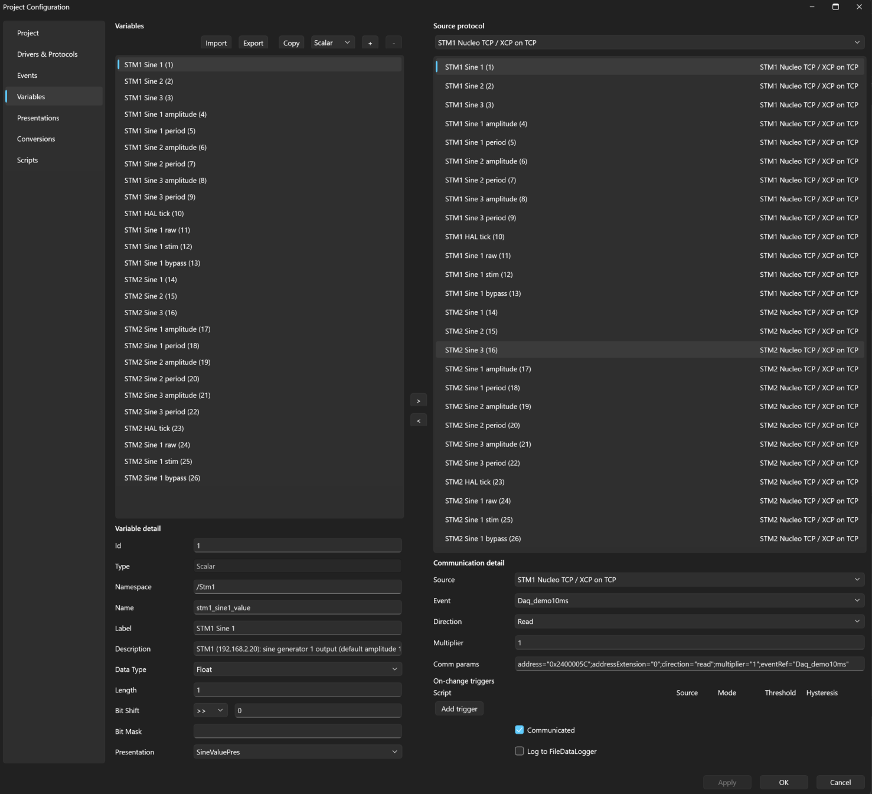Open the Direction dropdown
This screenshot has height=794, width=872.
click(x=690, y=622)
